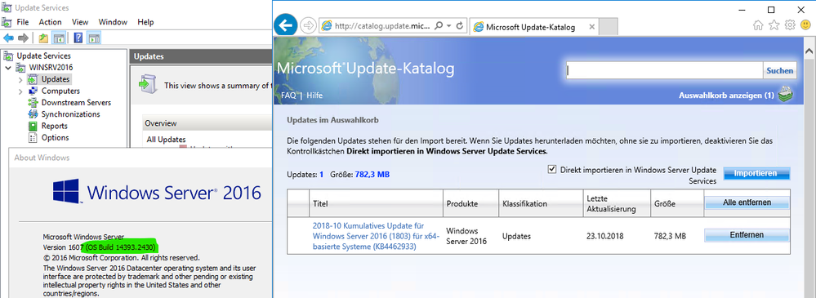Open the address bar dropdown arrow
Screen dimensions: 816x298
tap(448, 25)
